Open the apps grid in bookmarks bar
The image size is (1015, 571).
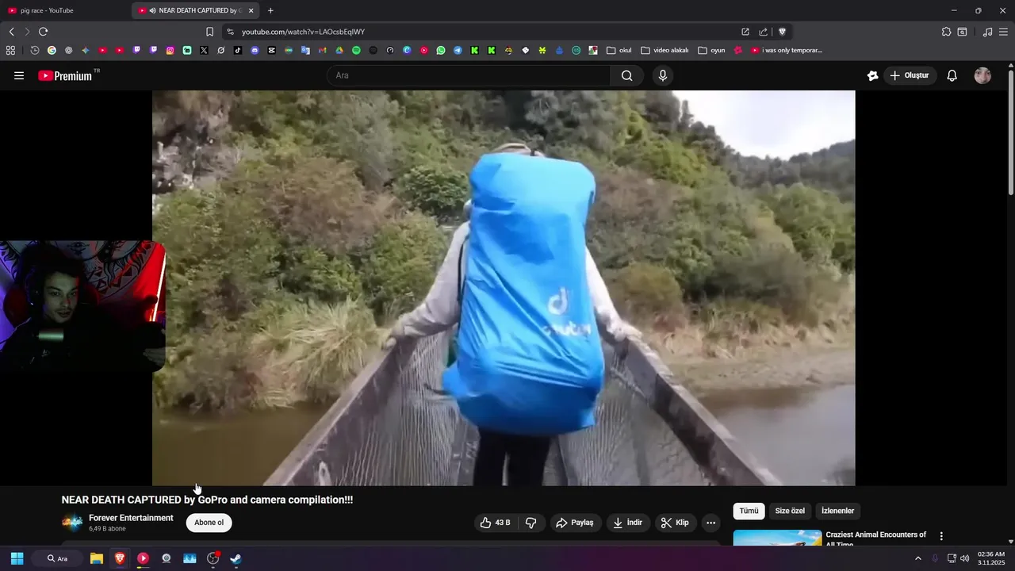10,50
